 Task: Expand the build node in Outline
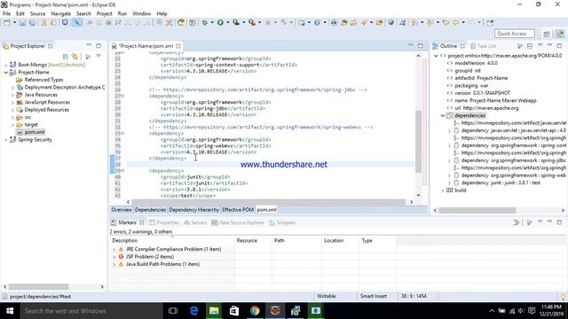443,191
